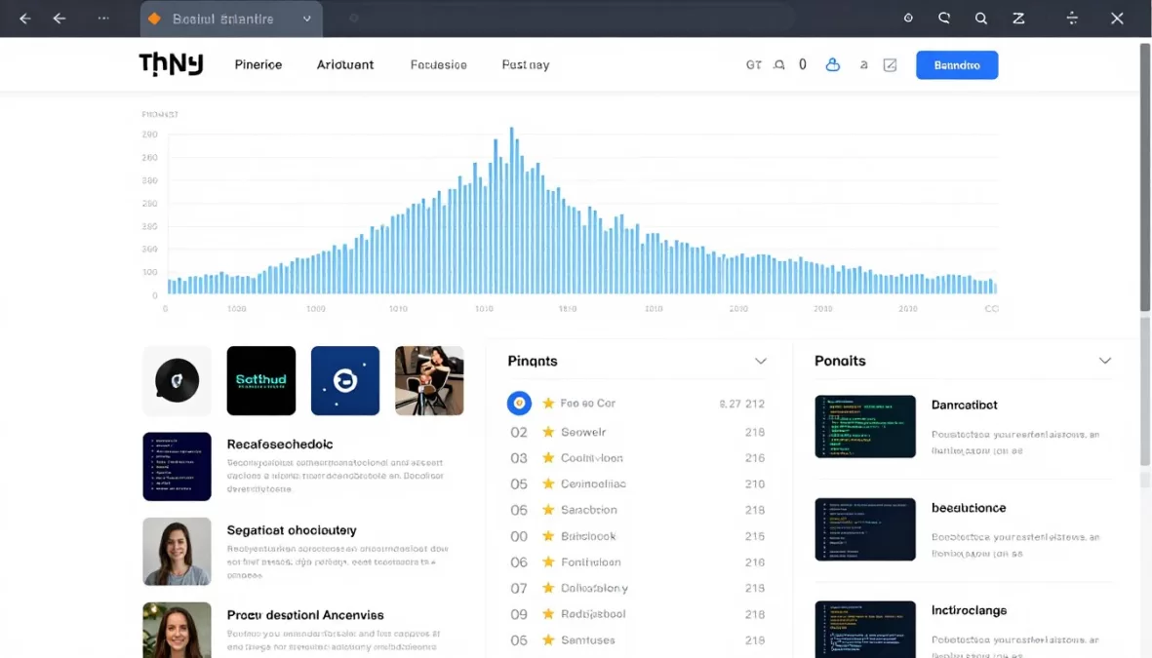
Task: Click the 'Semtuses' row text
Action: pos(588,640)
